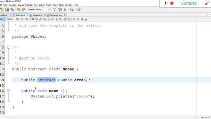Click Shift Line Right icon
This screenshot has width=211, height=119.
pyautogui.click(x=69, y=19)
